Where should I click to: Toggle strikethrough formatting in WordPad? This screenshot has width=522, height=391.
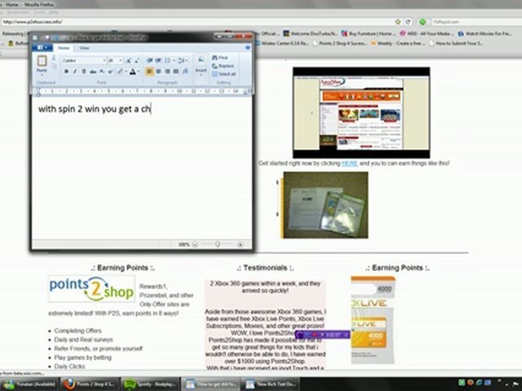(93, 72)
